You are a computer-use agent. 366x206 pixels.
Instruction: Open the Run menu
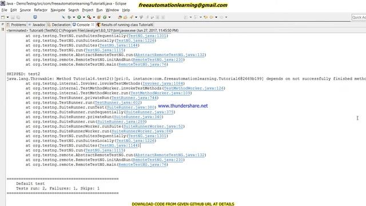pos(100,10)
